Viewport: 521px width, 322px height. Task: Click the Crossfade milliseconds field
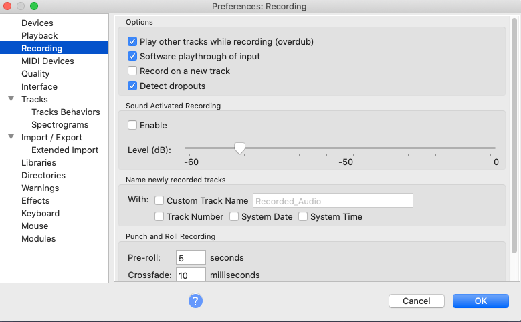point(191,275)
